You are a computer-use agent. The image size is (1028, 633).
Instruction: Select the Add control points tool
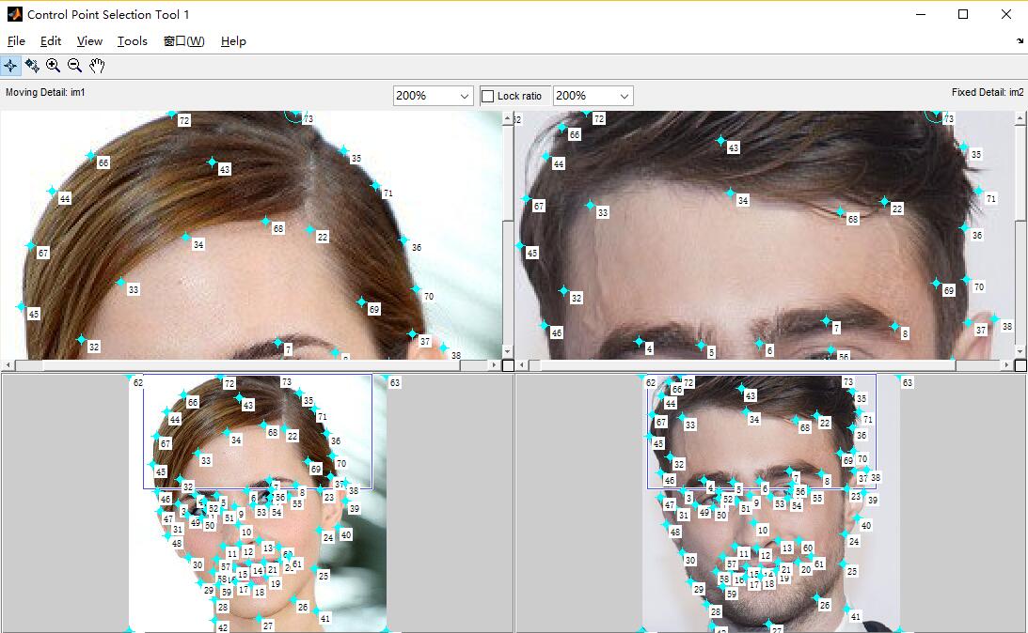(10, 66)
